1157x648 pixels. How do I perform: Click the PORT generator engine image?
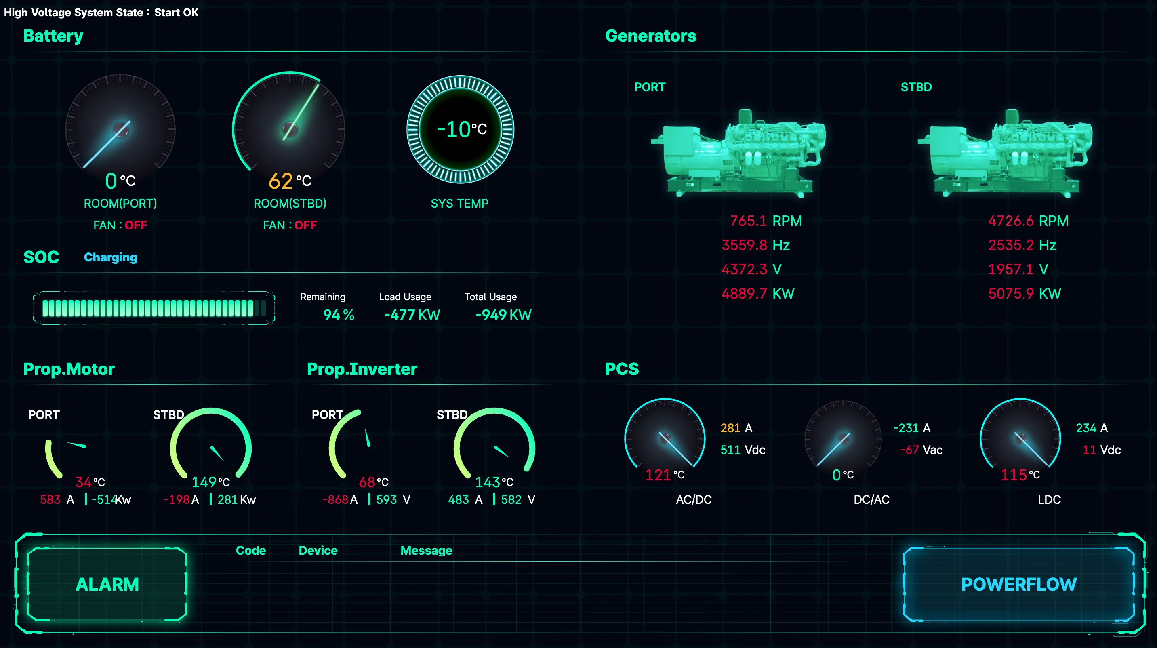click(x=739, y=153)
